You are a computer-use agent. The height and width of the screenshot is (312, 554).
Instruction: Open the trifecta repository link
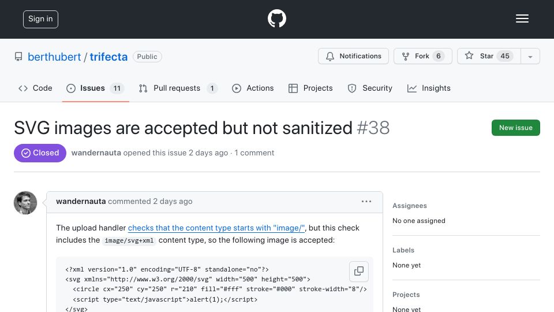click(x=108, y=57)
